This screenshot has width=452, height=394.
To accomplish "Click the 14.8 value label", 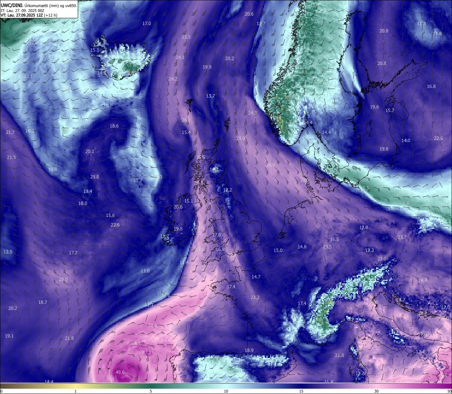I will (x=302, y=247).
